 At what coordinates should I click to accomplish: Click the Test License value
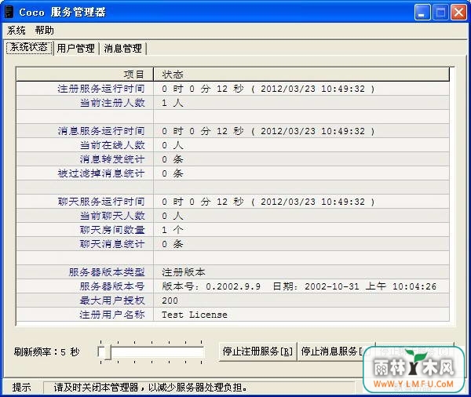point(195,315)
